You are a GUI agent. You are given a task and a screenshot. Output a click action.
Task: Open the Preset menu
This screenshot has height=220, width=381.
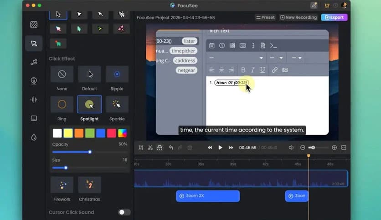265,17
